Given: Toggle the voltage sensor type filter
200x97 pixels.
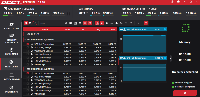Looking at the screenshot, I should tap(102, 23).
